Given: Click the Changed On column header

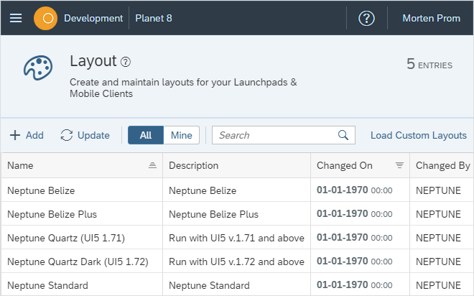Looking at the screenshot, I should coord(360,165).
